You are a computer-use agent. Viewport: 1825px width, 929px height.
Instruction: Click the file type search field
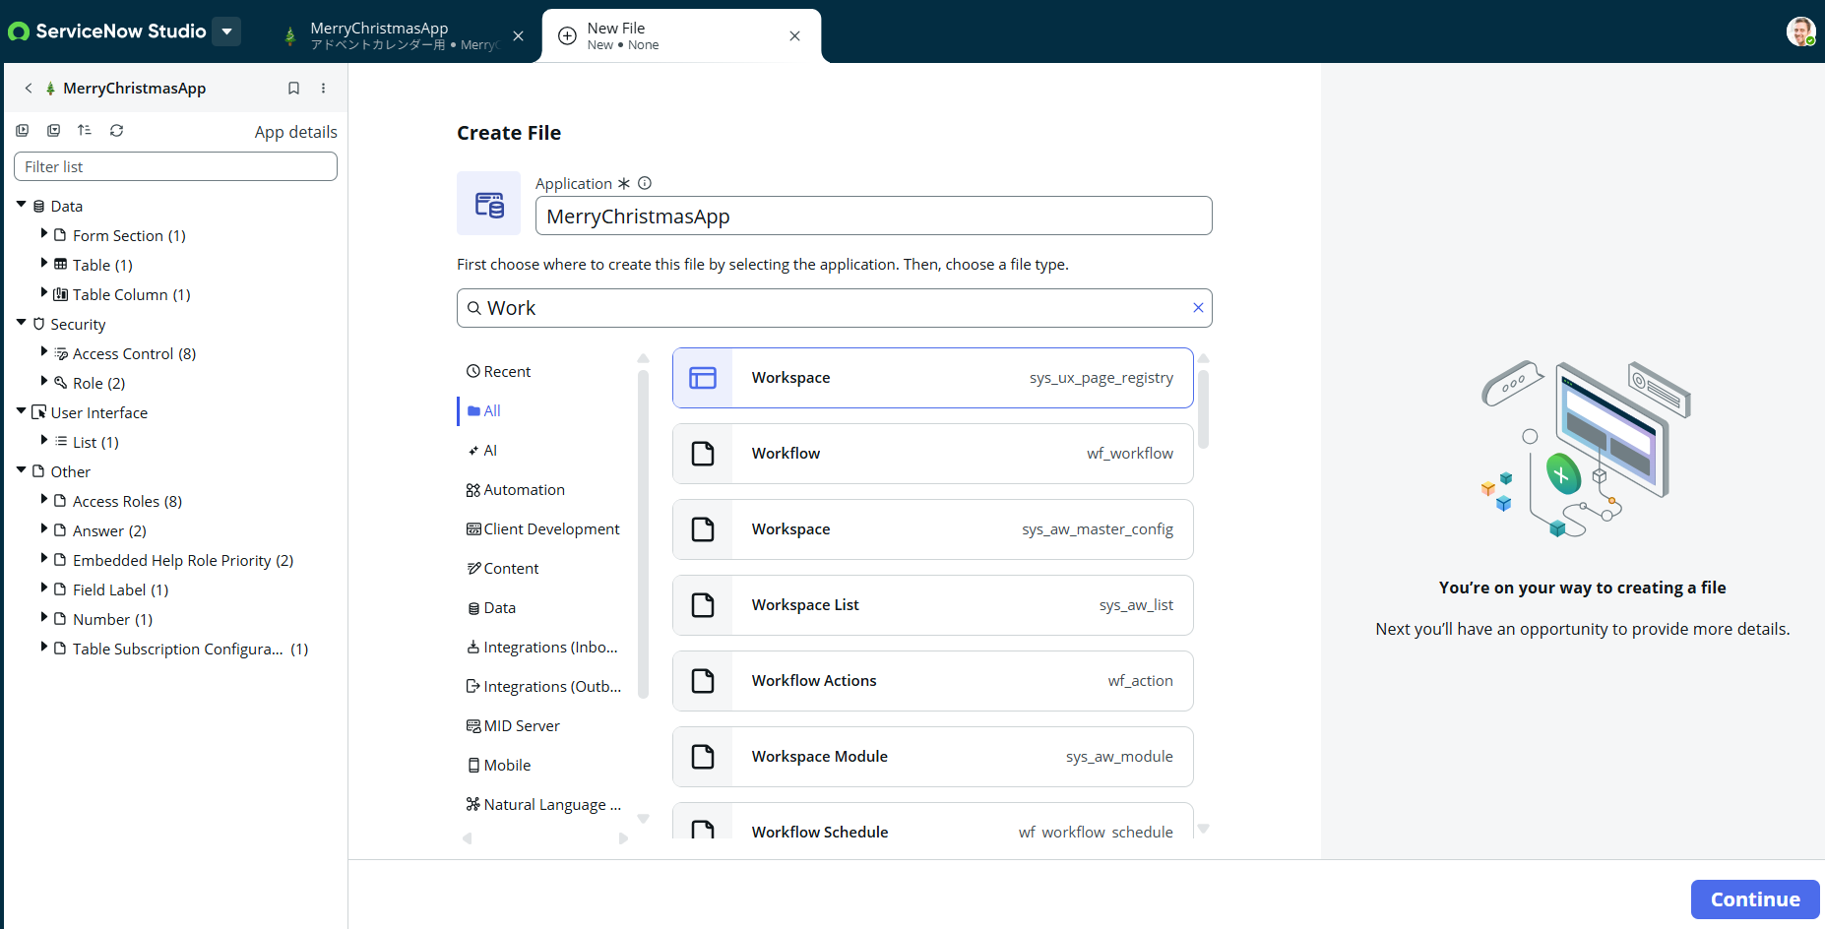click(x=834, y=308)
